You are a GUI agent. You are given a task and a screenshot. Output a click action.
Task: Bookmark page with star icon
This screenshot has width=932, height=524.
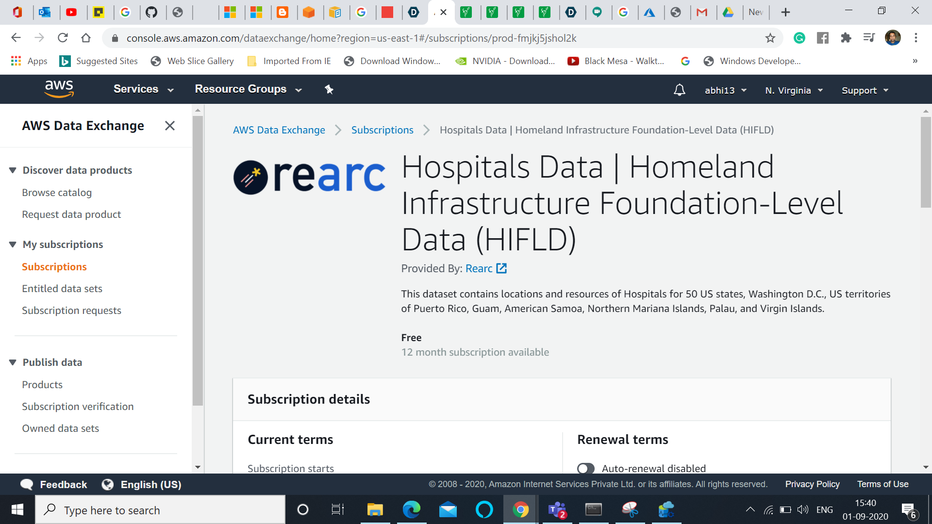(770, 38)
